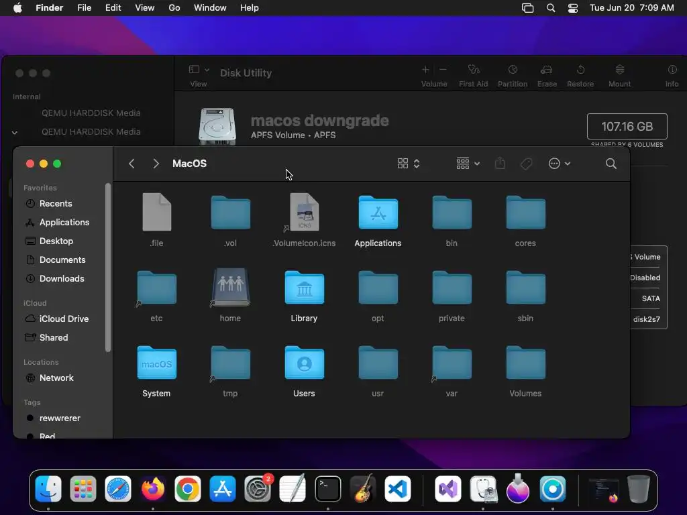Click Partition in Disk Utility toolbar

[x=512, y=76]
